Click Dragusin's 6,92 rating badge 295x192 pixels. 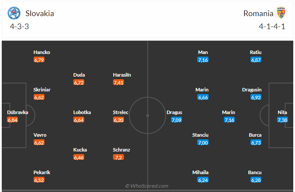(256, 97)
